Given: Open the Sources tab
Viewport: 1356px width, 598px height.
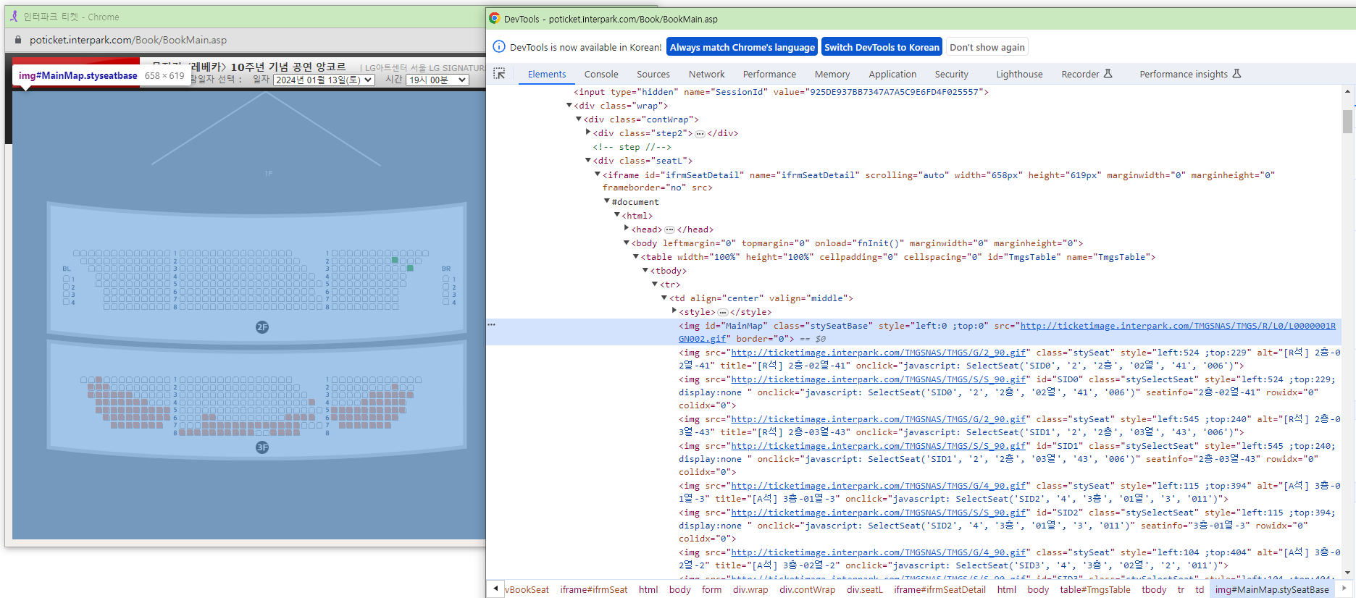Looking at the screenshot, I should pos(653,74).
